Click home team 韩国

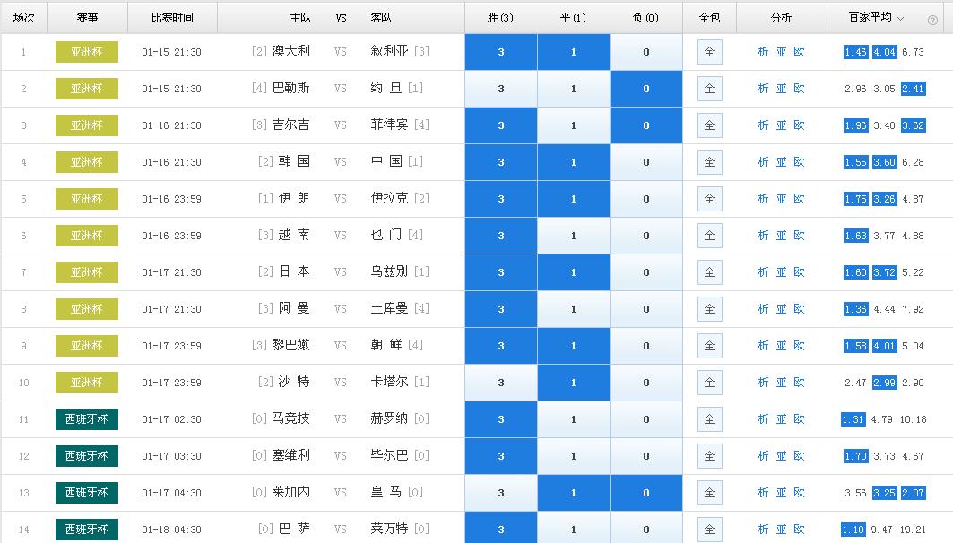pos(294,161)
